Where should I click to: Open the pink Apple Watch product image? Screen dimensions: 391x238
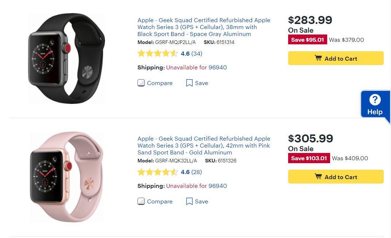point(66,177)
